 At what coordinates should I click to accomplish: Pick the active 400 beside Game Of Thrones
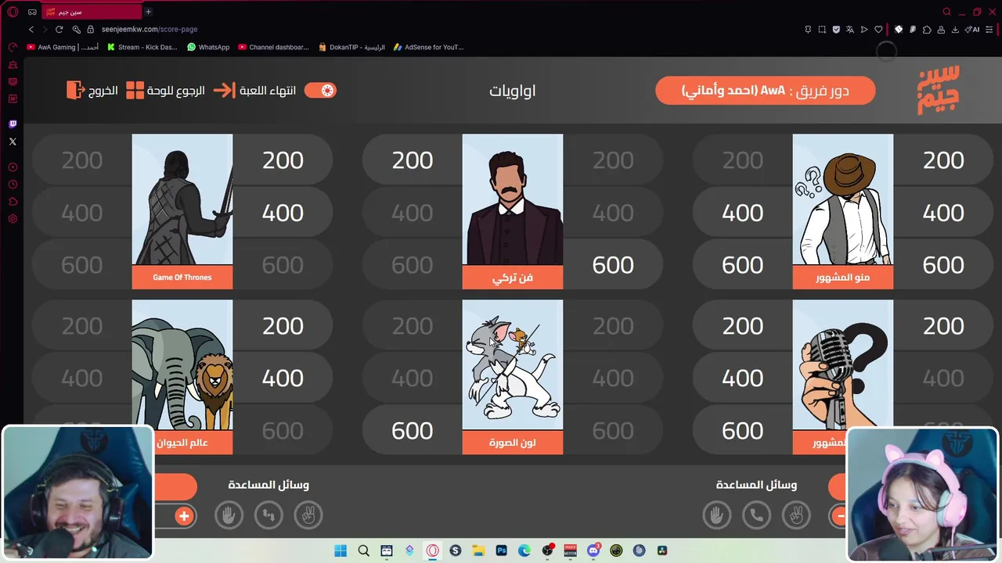[283, 213]
